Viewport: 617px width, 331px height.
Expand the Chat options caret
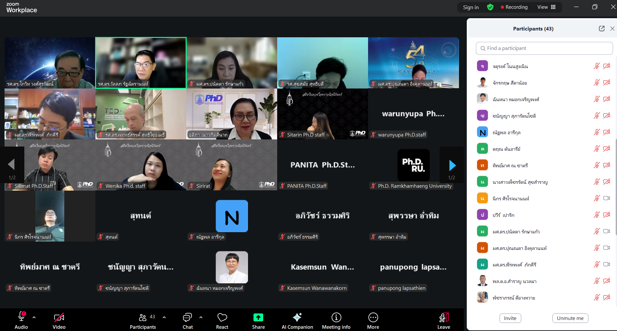coord(201,317)
